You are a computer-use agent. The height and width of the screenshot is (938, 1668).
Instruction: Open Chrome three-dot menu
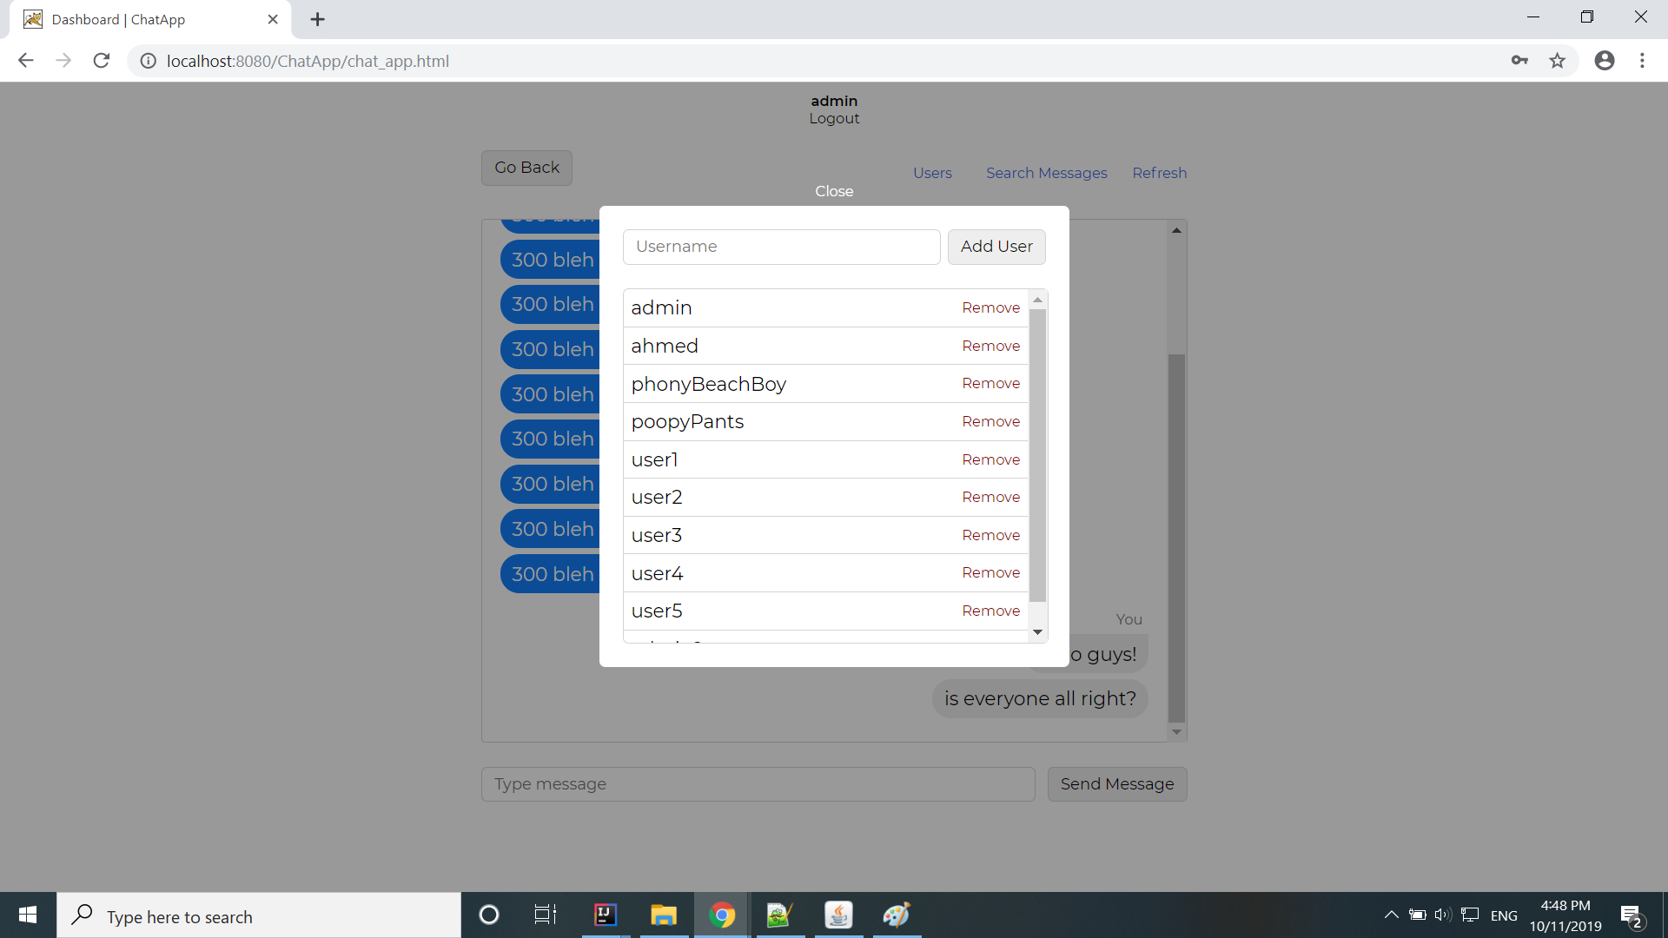point(1642,61)
